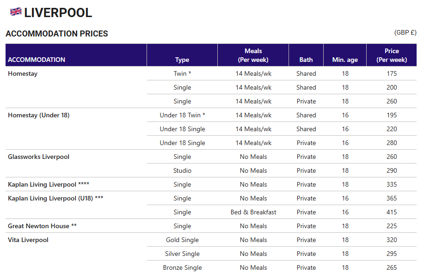Click the Type column header
Image resolution: width=424 pixels, height=273 pixels.
click(x=182, y=60)
